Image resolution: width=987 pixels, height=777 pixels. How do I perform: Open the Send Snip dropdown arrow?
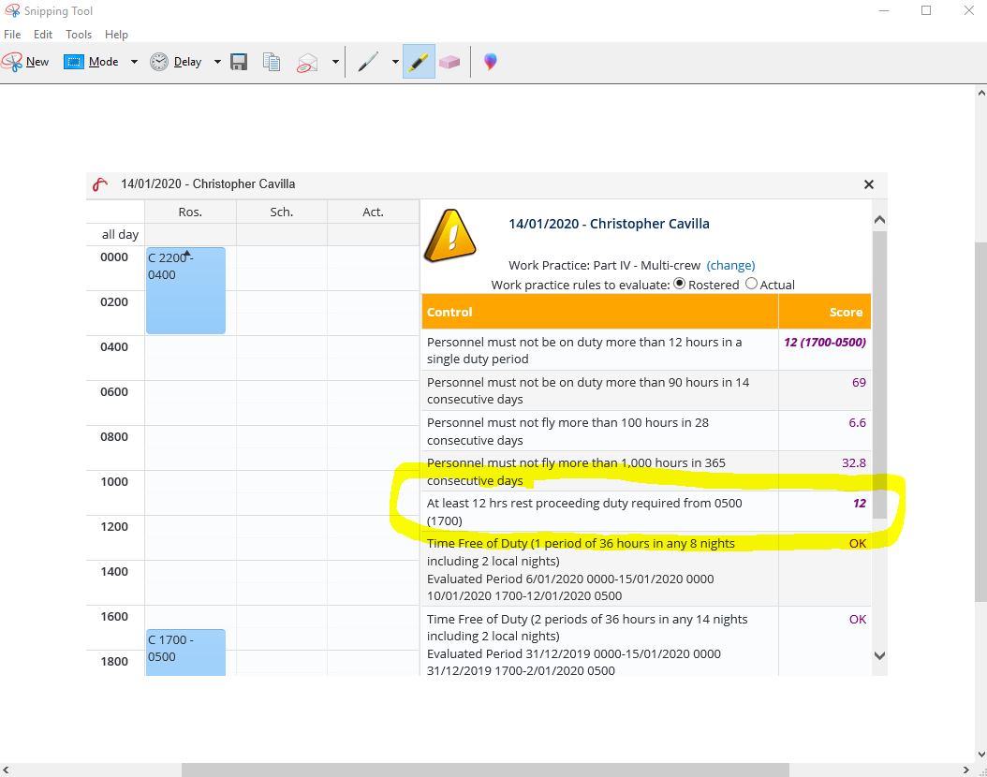coord(335,62)
